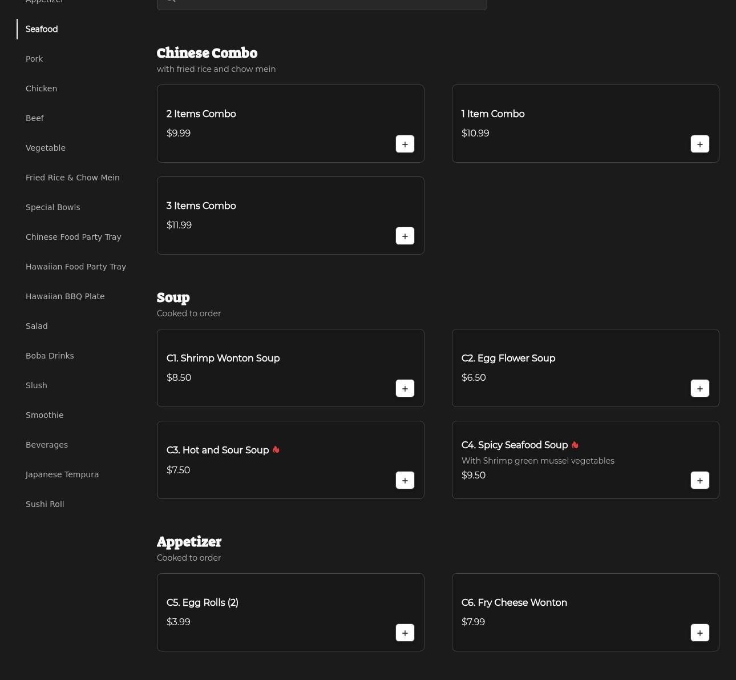This screenshot has width=736, height=680.
Task: Click the $7.50 Hot and Sour Soup price
Action: tap(178, 470)
